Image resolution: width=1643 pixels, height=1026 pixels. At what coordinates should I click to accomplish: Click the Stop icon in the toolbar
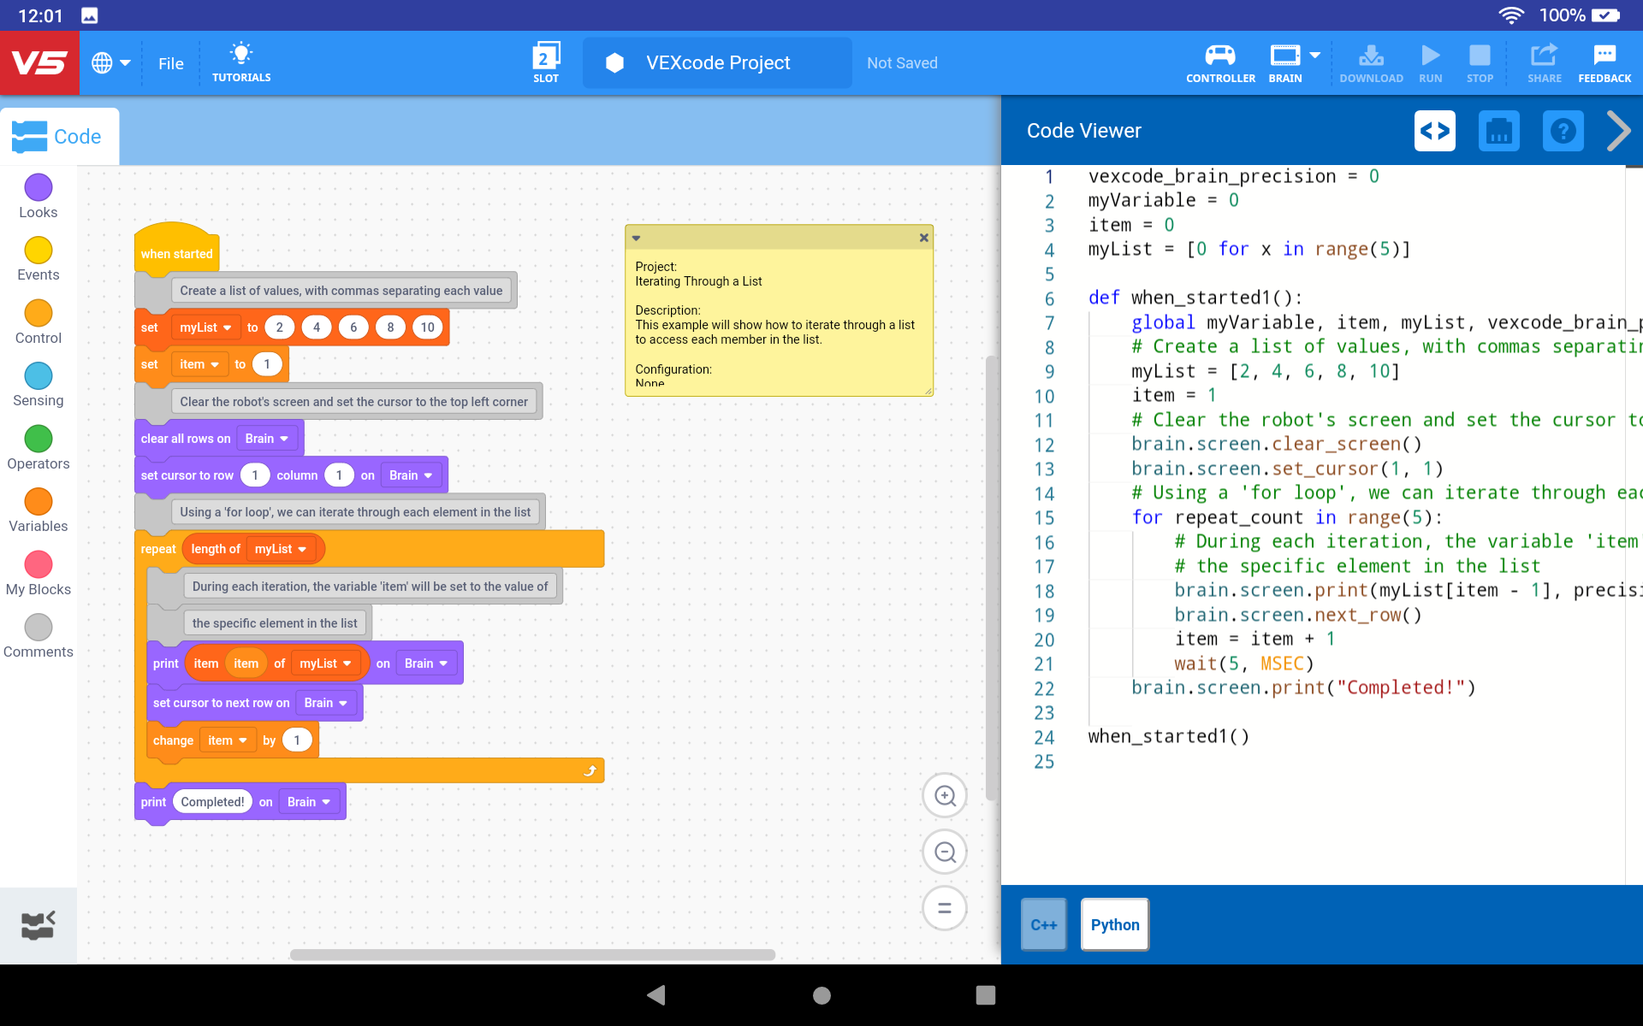pos(1480,62)
